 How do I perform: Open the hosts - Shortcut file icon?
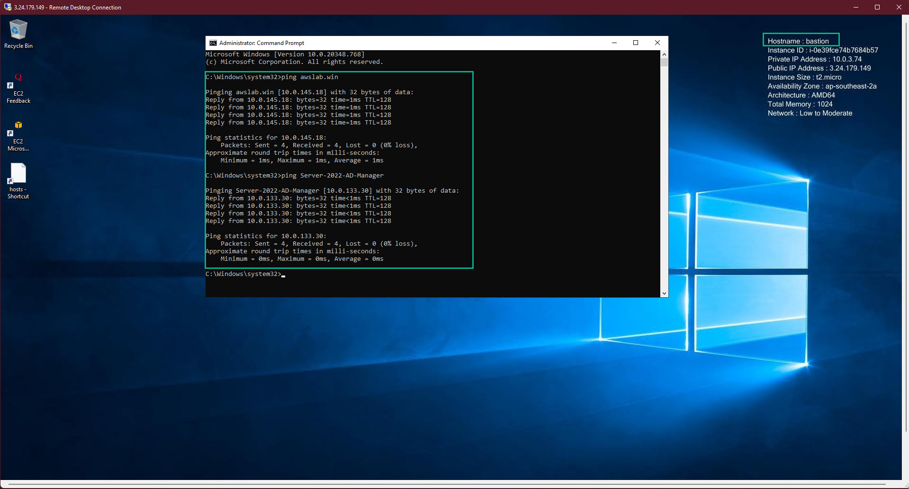pos(18,181)
